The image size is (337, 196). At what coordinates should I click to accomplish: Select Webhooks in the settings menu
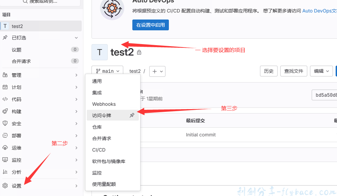[x=104, y=104]
